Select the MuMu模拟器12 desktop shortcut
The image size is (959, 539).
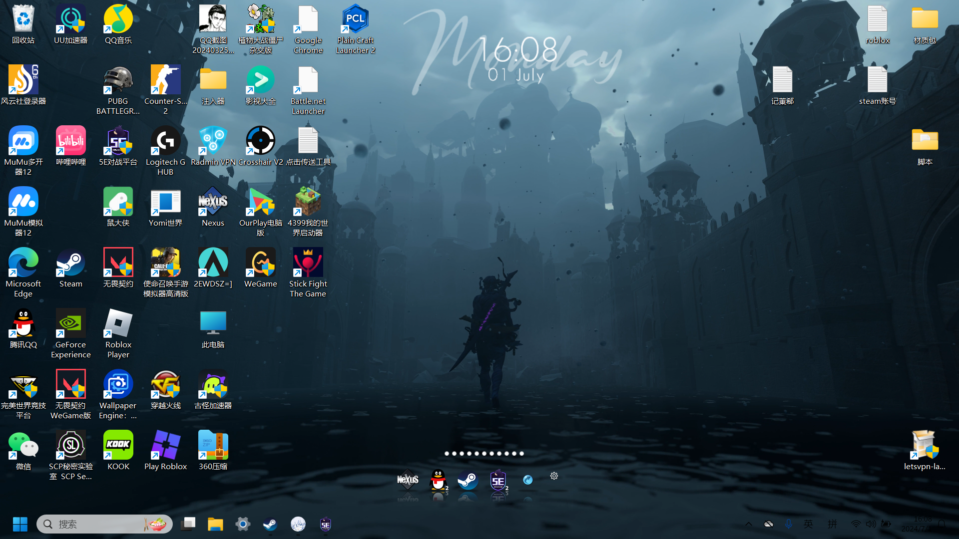[23, 212]
